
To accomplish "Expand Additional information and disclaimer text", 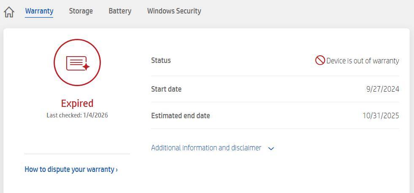I will [x=206, y=148].
